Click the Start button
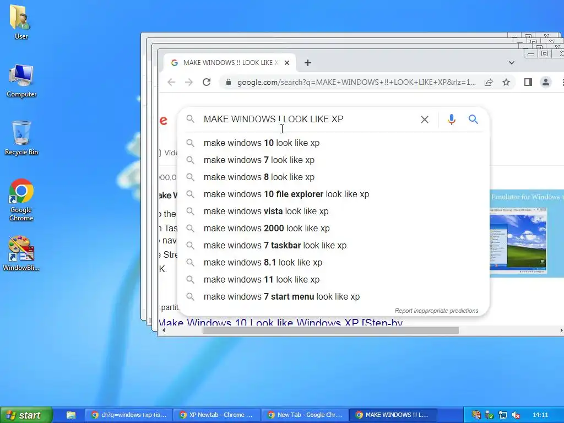This screenshot has height=423, width=564. coord(26,415)
